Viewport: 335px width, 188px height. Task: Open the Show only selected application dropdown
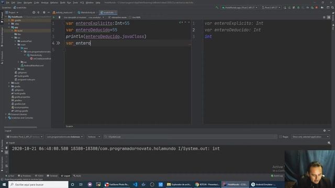click(310, 137)
